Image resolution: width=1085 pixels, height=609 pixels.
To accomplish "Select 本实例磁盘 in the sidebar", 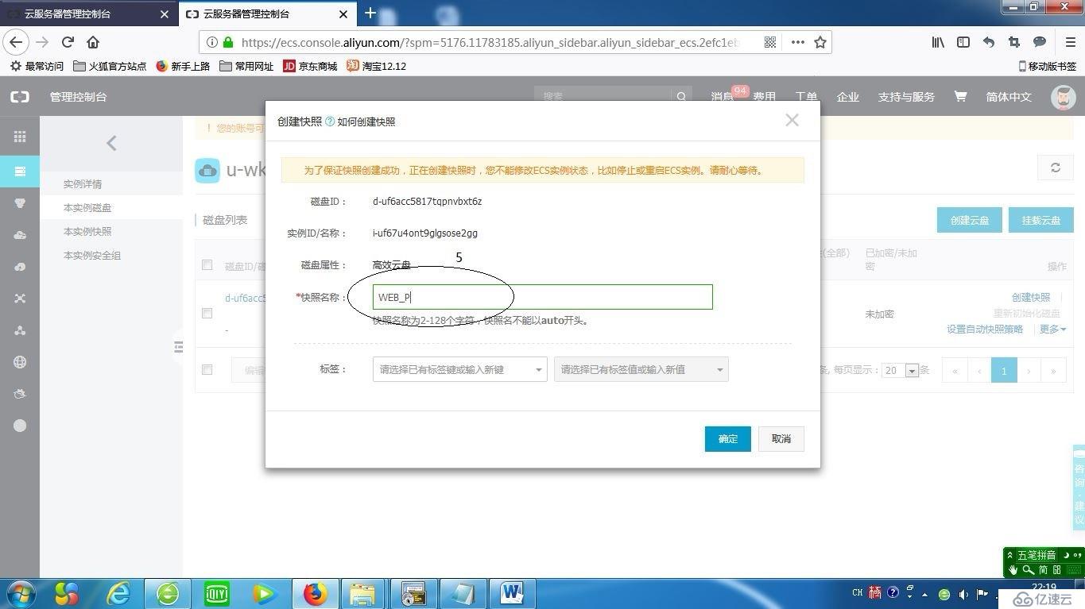I will pos(87,208).
